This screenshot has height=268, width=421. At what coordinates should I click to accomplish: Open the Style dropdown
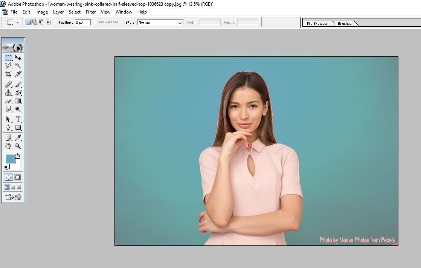160,23
